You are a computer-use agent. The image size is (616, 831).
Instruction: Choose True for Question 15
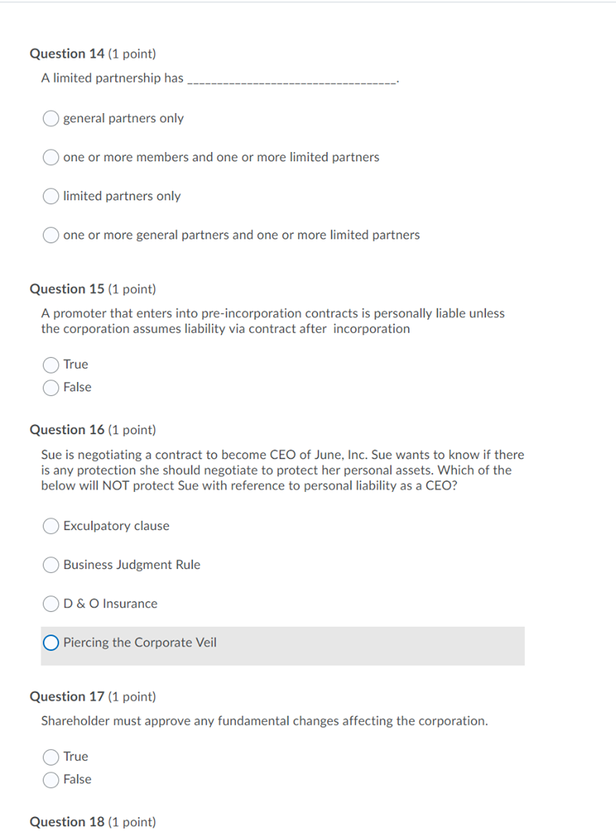click(x=51, y=364)
